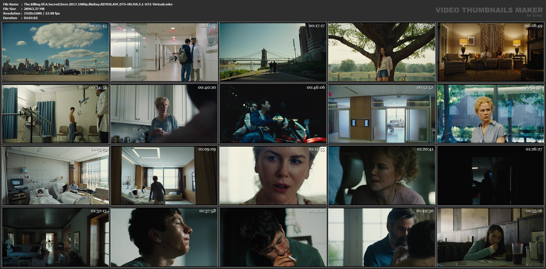Open the bearded man thumbnail 01:49:30
This screenshot has height=269, width=546.
[382, 237]
